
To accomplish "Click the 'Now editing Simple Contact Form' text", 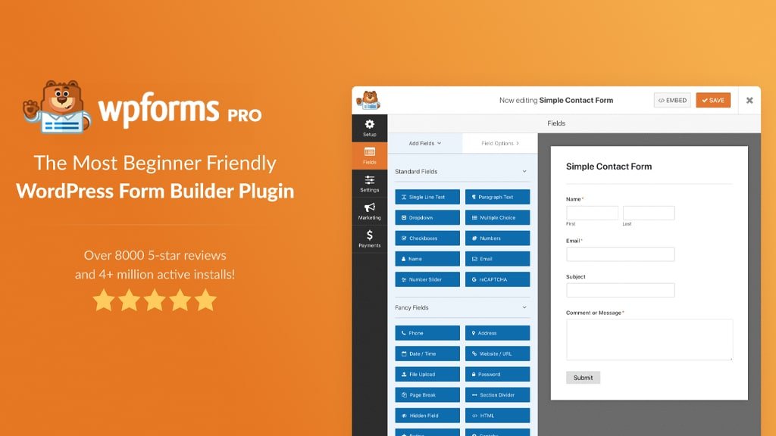I will click(555, 101).
